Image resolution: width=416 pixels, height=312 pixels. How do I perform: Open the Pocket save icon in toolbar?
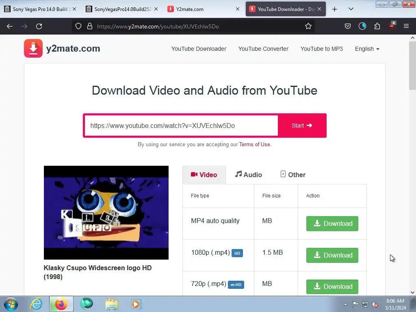click(x=348, y=26)
